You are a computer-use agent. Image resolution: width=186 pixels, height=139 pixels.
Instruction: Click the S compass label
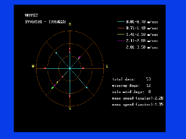click(x=70, y=108)
